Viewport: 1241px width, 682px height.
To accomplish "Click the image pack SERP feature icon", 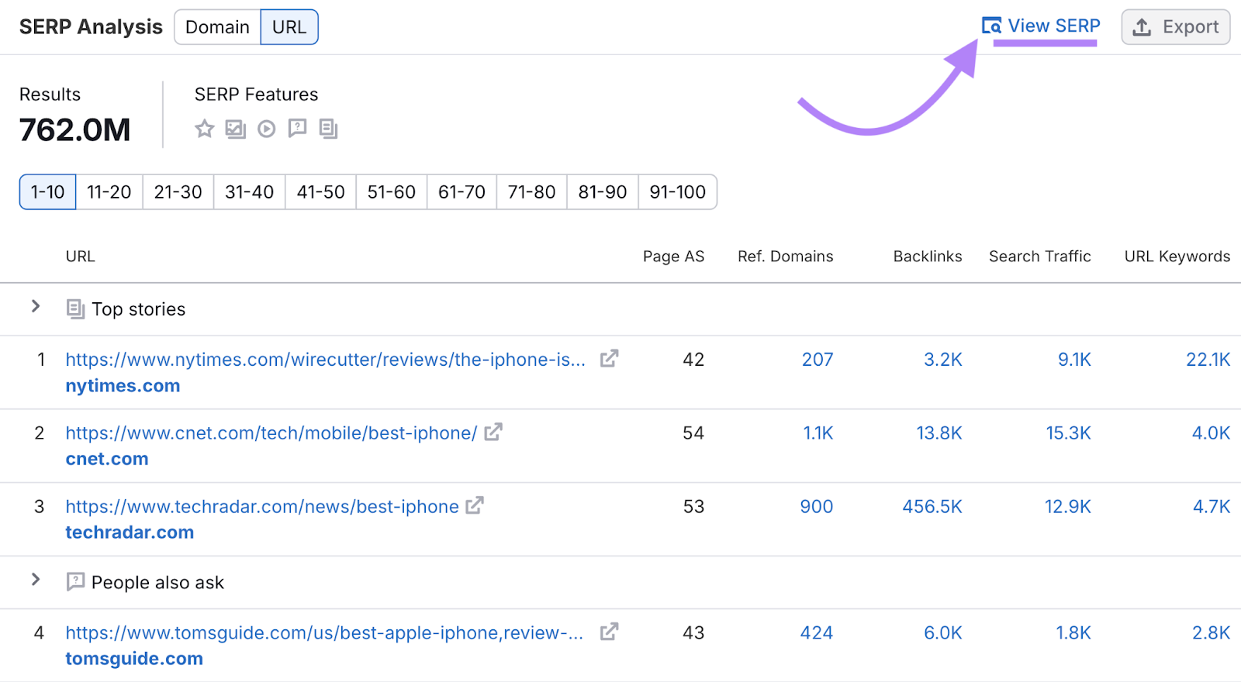I will point(235,129).
